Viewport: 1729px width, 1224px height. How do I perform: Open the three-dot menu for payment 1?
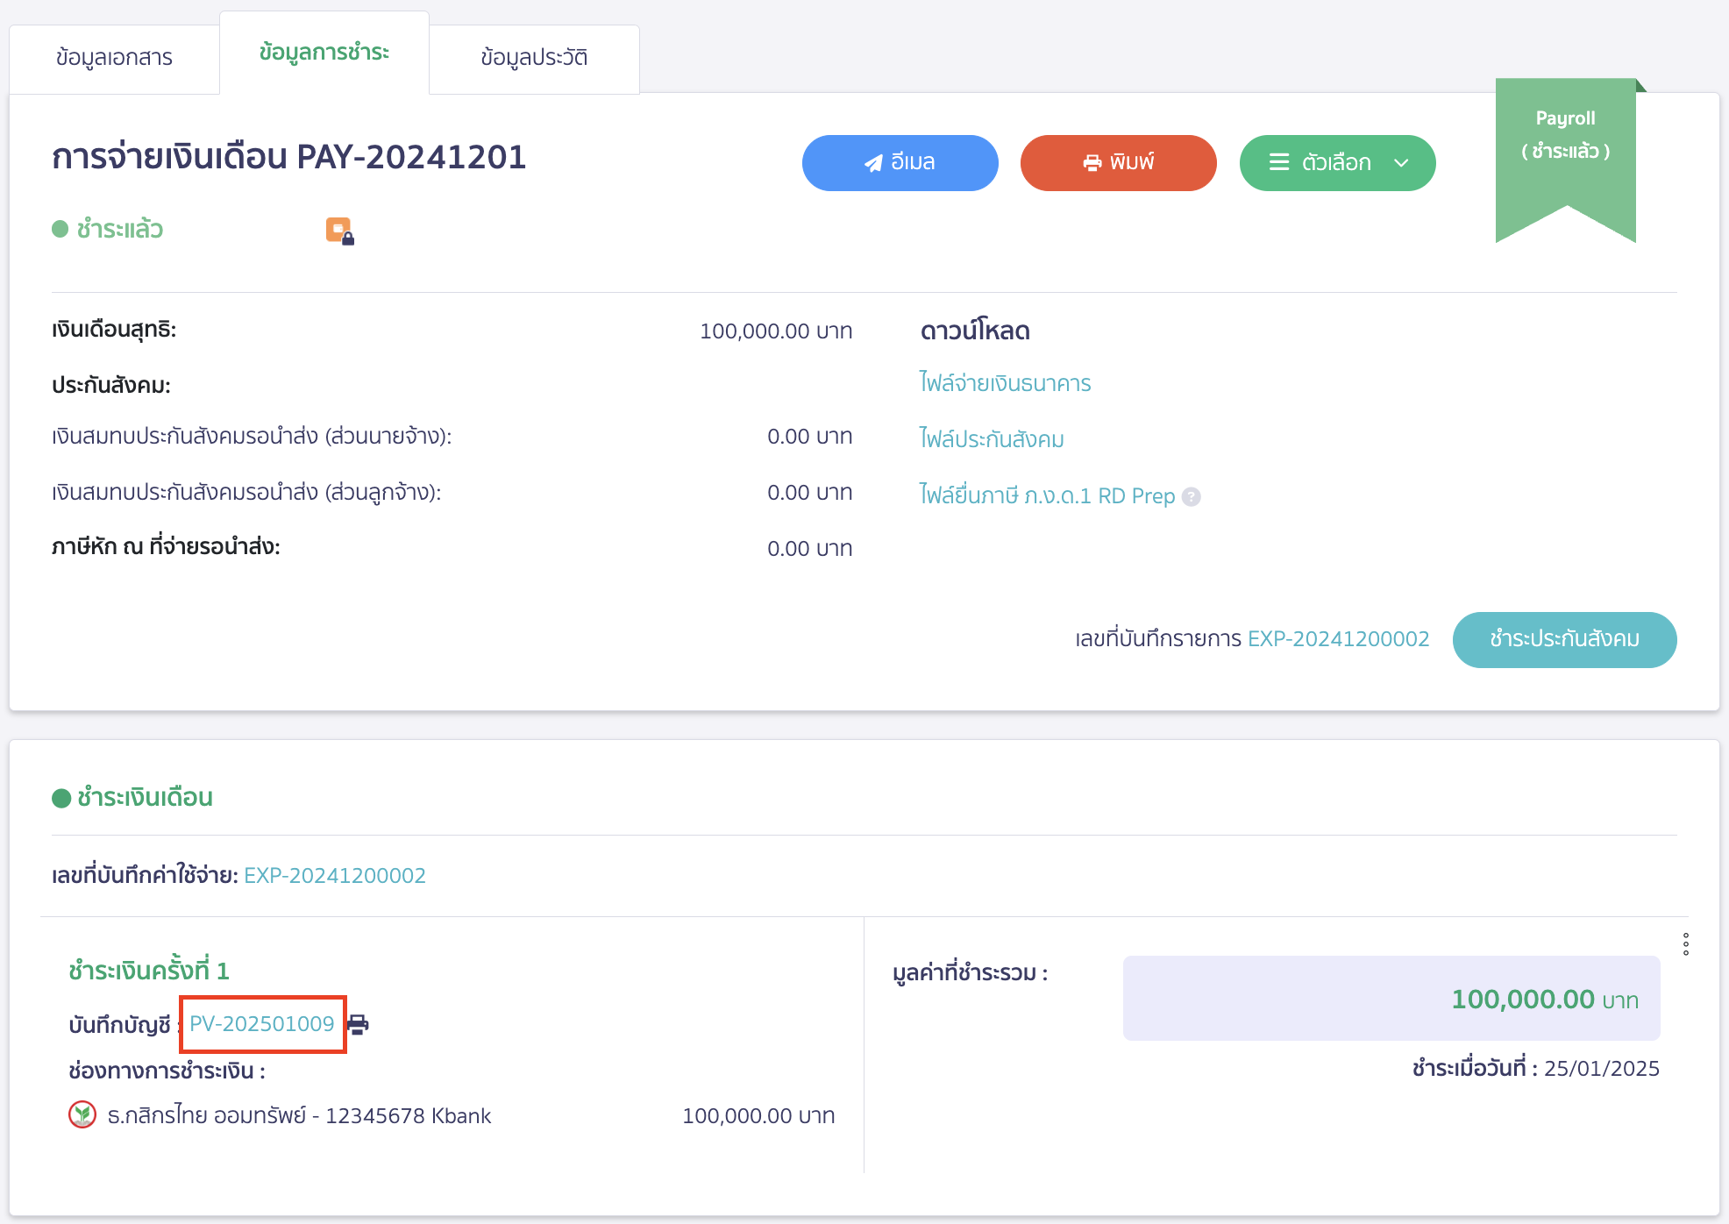[1685, 944]
